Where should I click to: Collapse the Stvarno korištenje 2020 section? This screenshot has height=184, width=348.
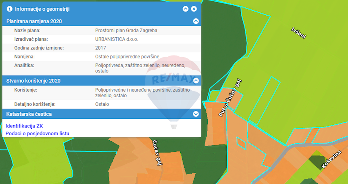click(x=196, y=81)
